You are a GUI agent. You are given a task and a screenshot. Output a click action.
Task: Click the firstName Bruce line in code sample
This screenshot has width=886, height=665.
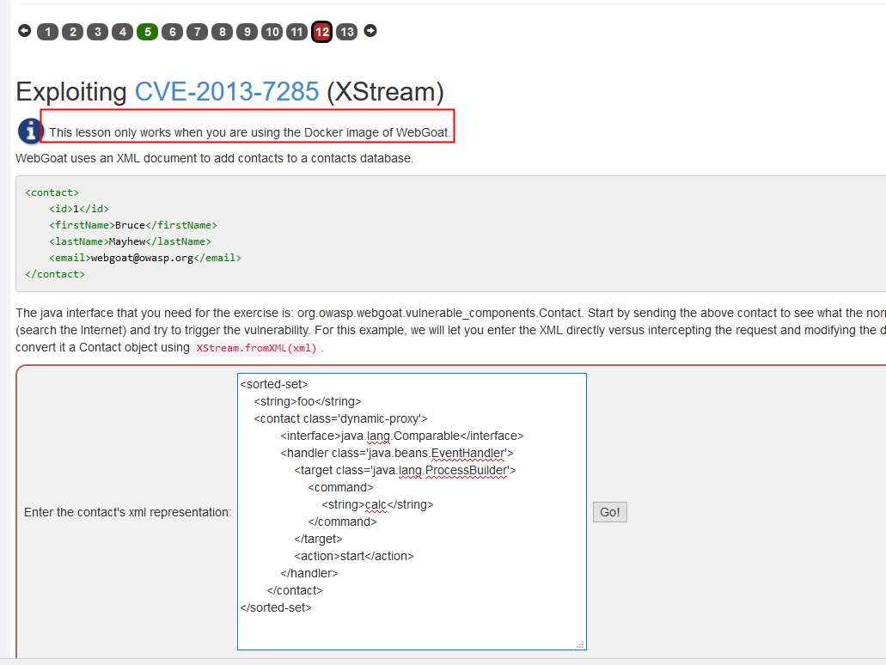(133, 225)
